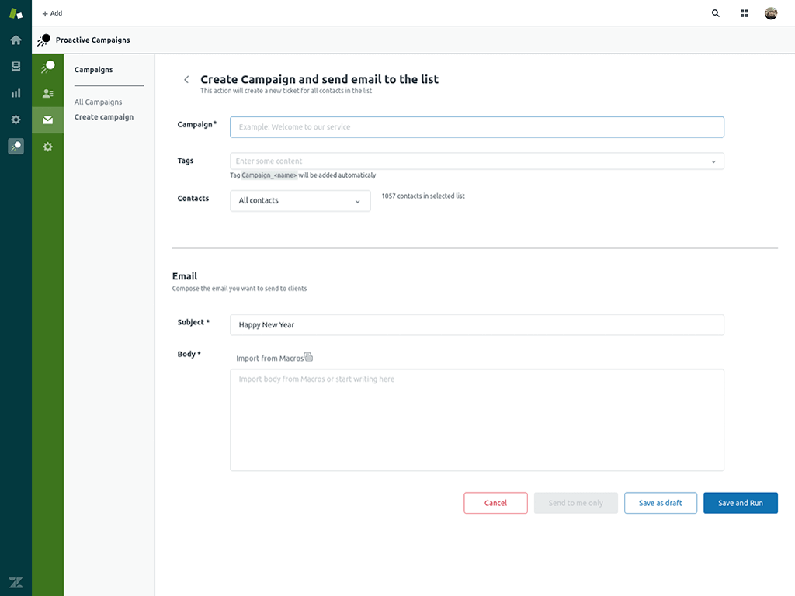This screenshot has height=596, width=795.
Task: Open the products grid icon
Action: point(745,13)
